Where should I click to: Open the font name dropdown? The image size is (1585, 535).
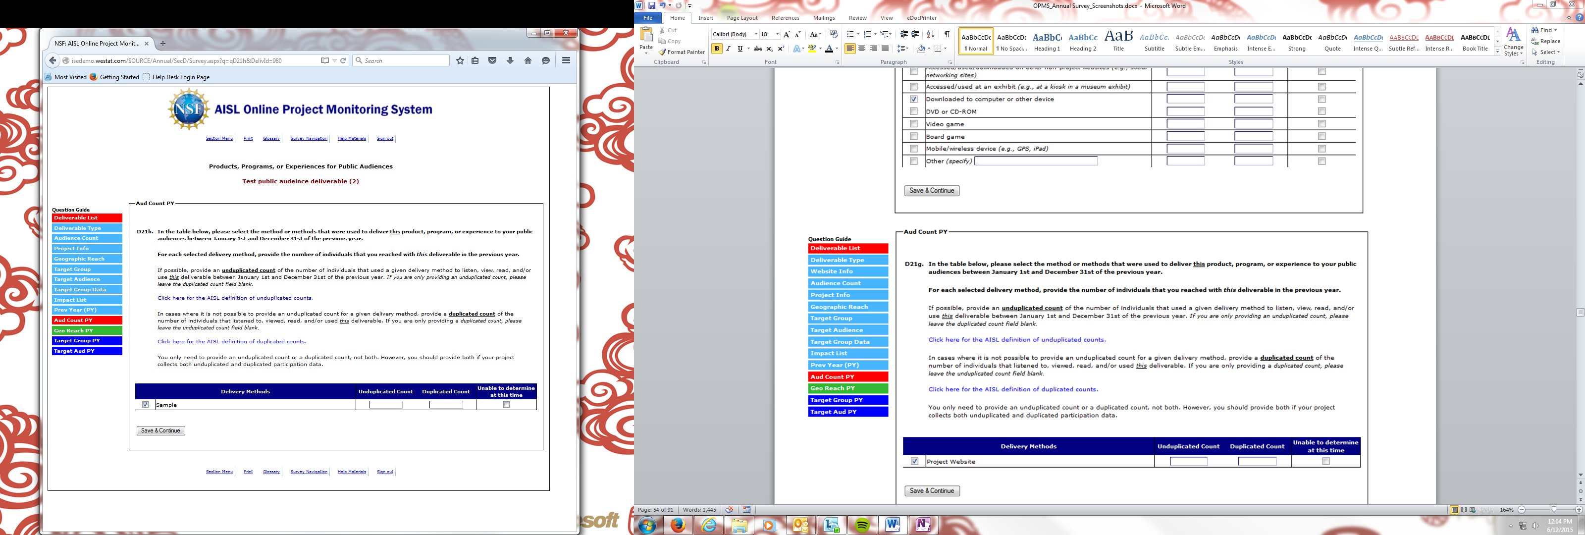[x=755, y=35]
